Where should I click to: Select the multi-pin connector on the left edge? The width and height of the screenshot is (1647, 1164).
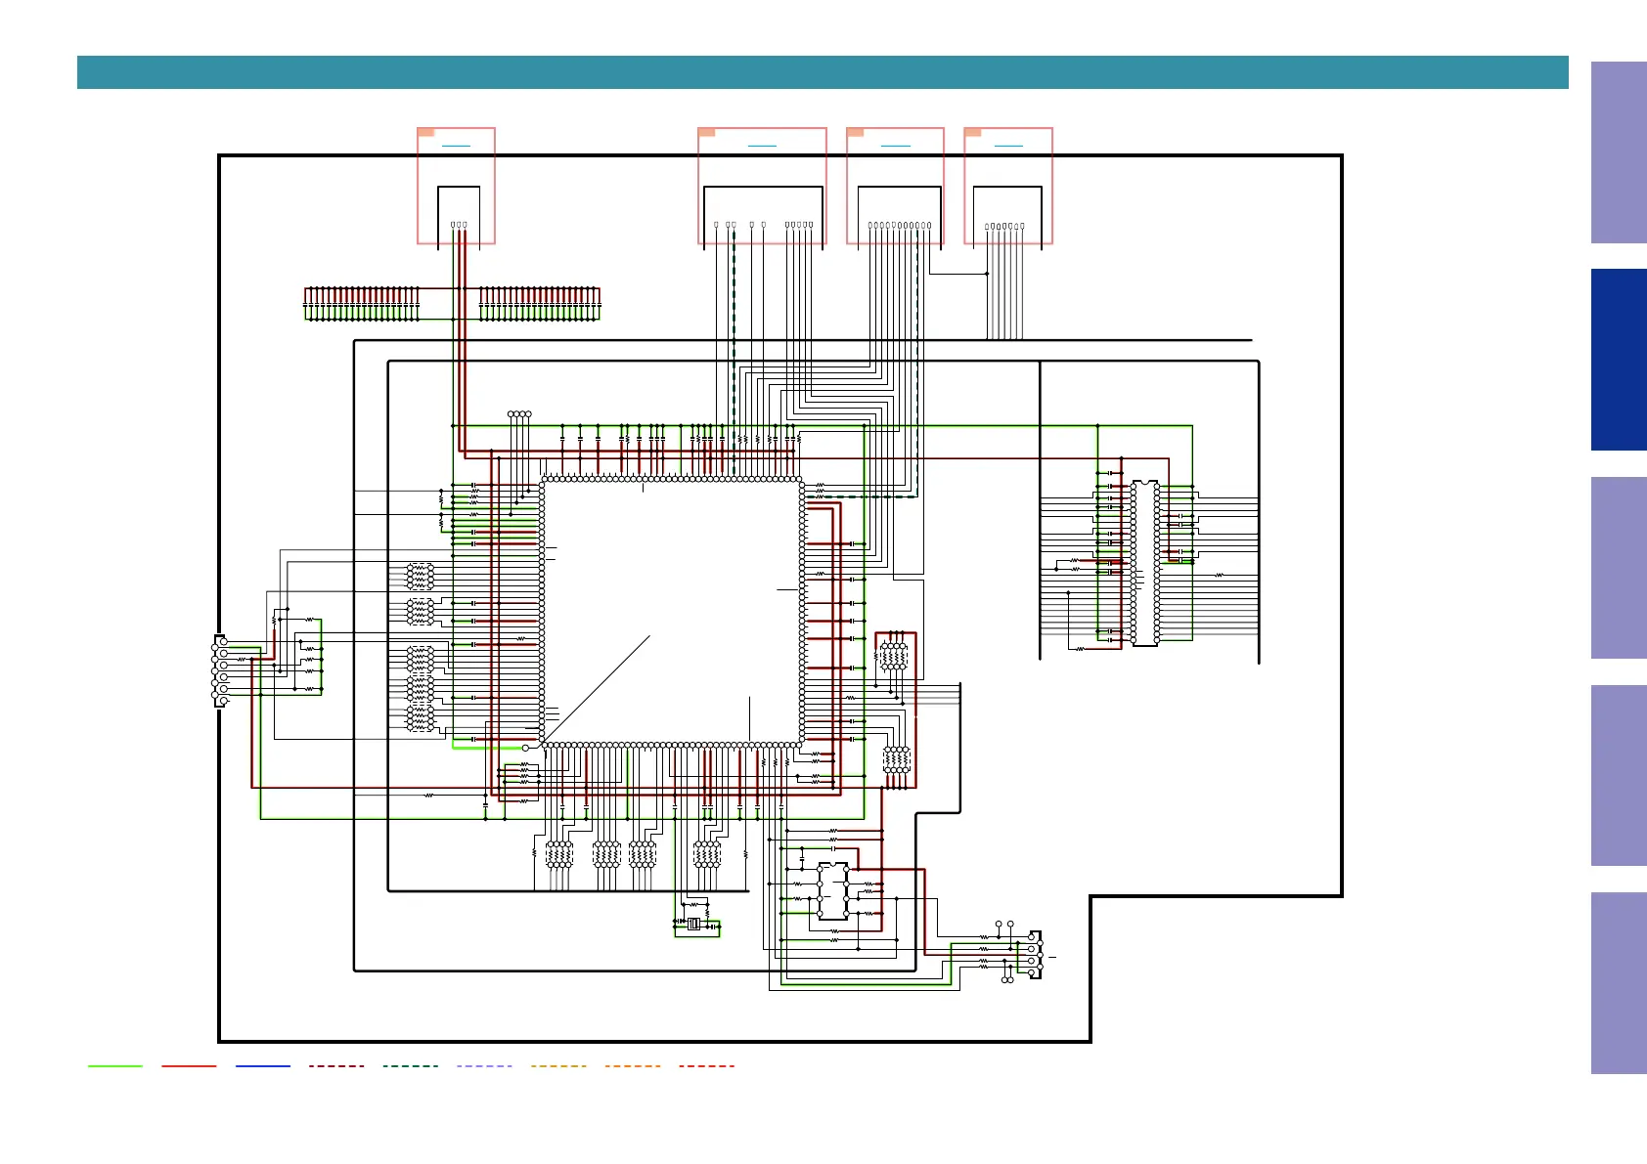pyautogui.click(x=220, y=670)
